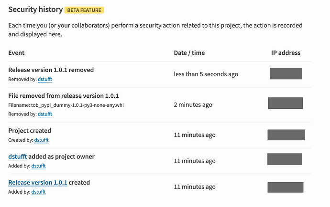Click dstufft link under 'added as project owner'
This screenshot has height=207, width=330.
pyautogui.click(x=38, y=166)
